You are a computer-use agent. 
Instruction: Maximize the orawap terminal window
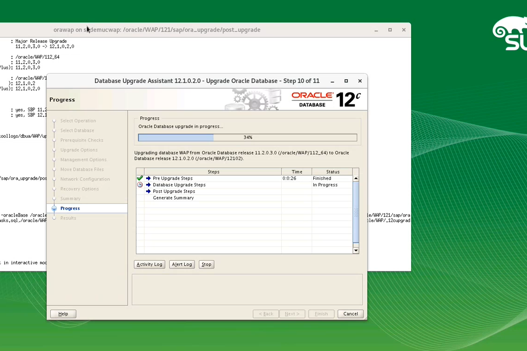(x=390, y=30)
